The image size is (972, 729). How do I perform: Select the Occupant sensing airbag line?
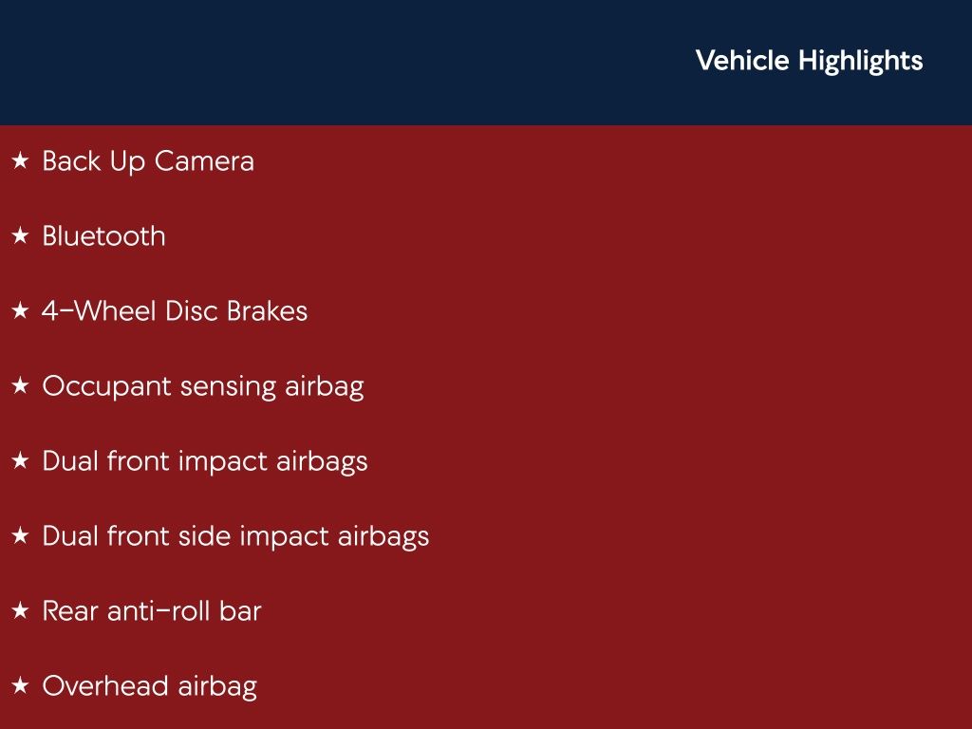(x=203, y=386)
